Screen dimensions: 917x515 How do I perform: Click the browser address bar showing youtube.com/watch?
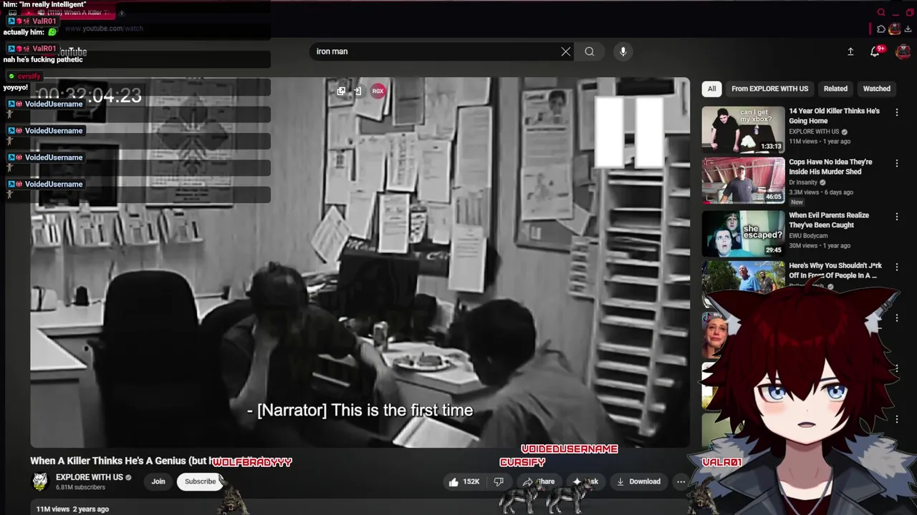(104, 29)
